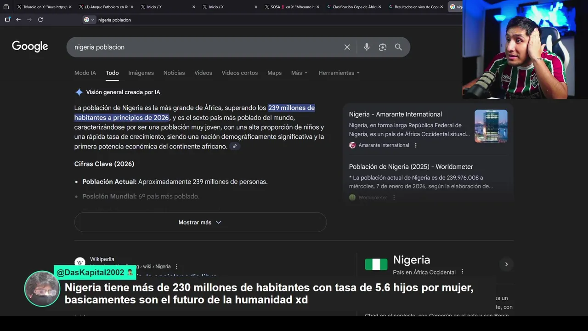Reload the current page
The image size is (588, 331).
click(40, 20)
